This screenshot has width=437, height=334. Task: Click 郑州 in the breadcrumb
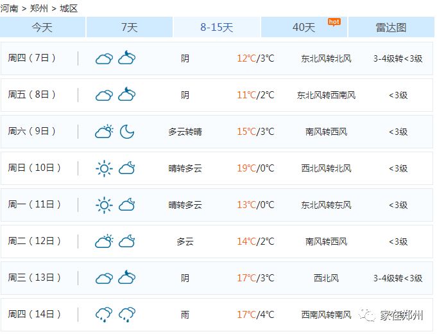pos(39,8)
